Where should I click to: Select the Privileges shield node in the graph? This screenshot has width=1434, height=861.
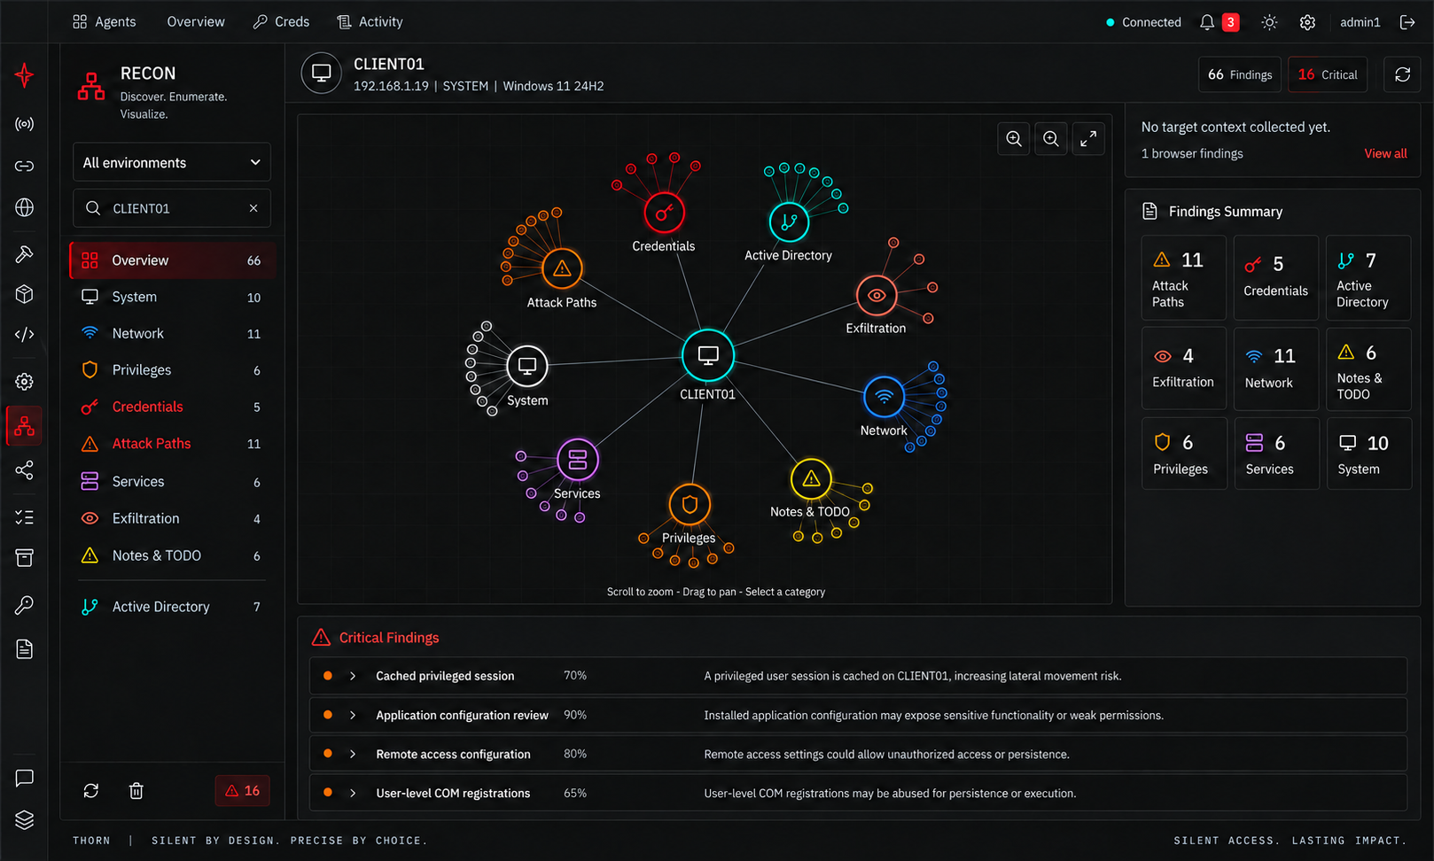(690, 505)
